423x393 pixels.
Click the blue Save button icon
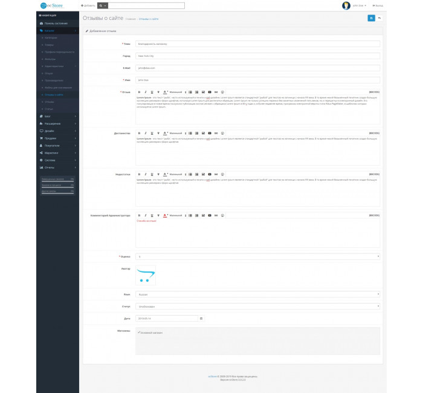click(371, 18)
